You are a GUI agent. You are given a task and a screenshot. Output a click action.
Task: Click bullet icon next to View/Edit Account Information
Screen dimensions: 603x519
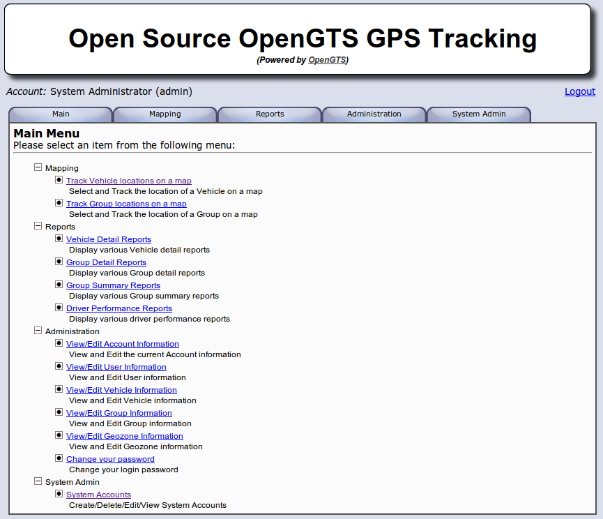pyautogui.click(x=59, y=343)
